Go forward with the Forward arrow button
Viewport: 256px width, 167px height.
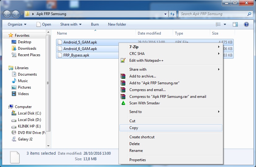16,14
